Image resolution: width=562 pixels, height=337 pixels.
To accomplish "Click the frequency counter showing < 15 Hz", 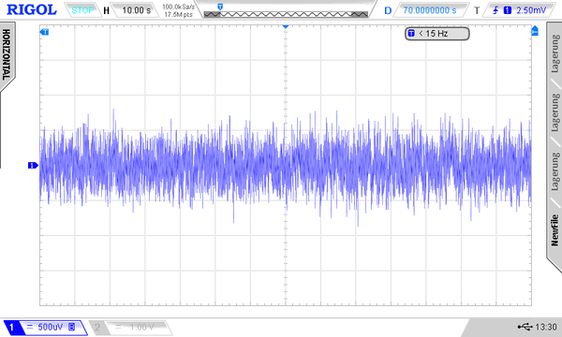I will 436,34.
